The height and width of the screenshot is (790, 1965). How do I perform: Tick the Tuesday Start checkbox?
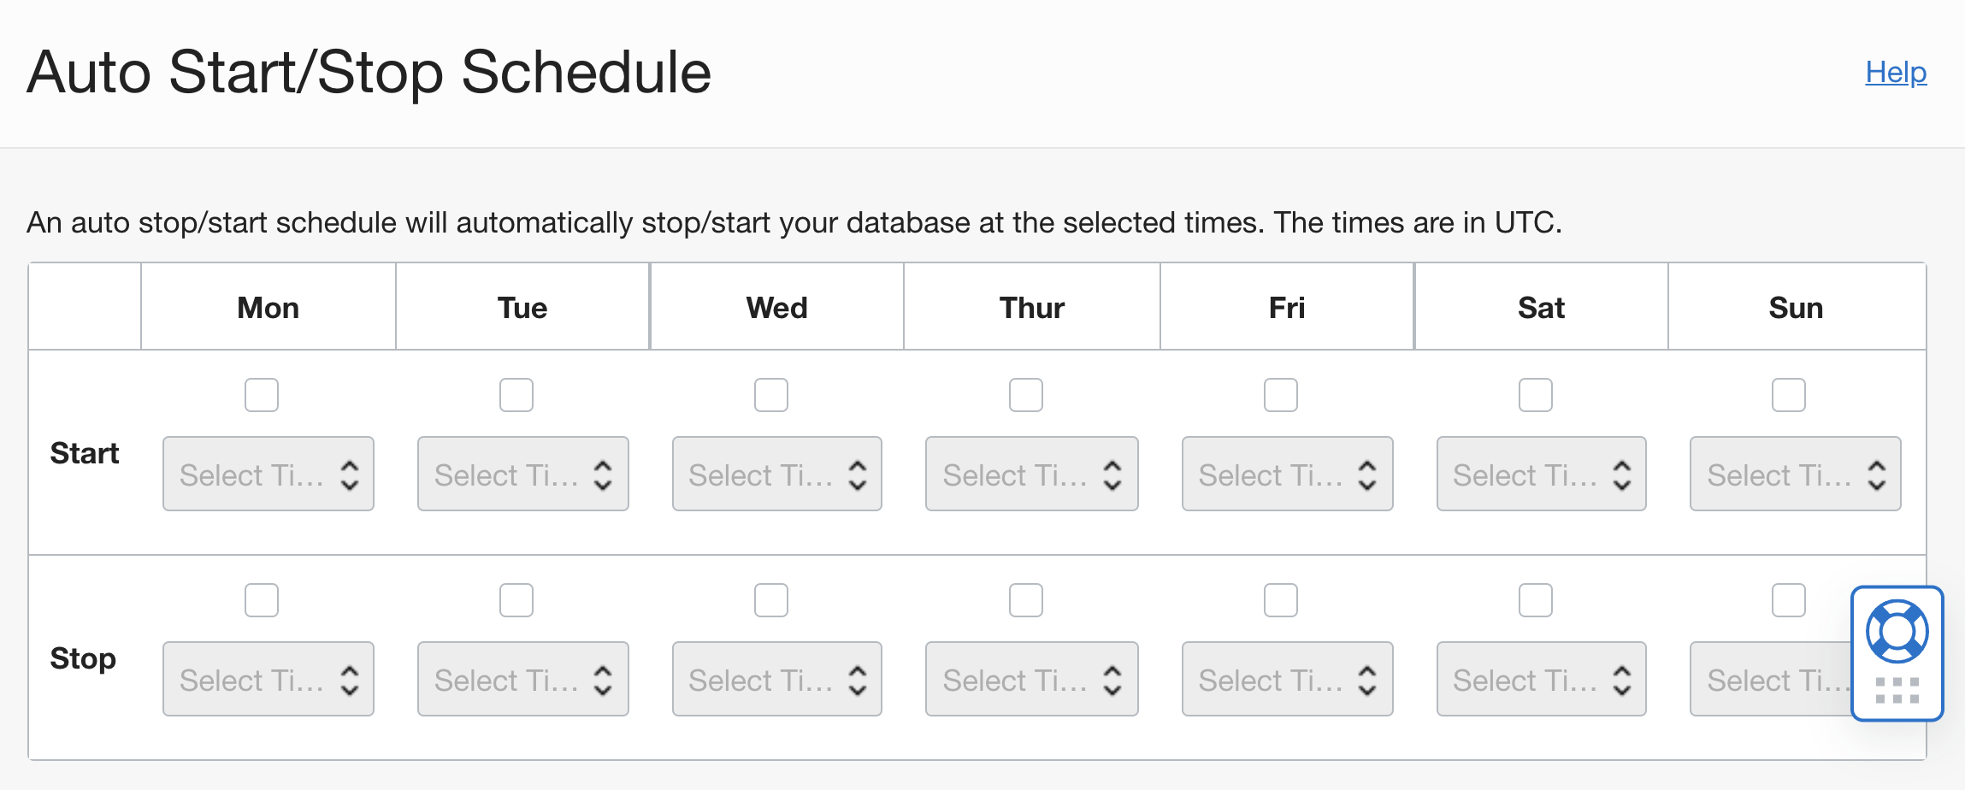(x=516, y=395)
